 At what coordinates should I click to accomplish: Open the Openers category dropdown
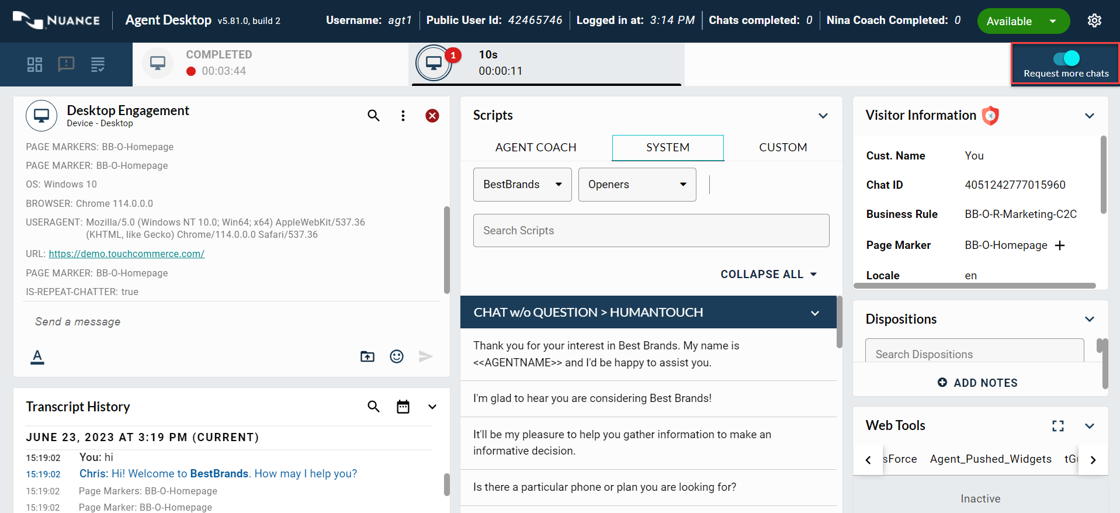637,185
